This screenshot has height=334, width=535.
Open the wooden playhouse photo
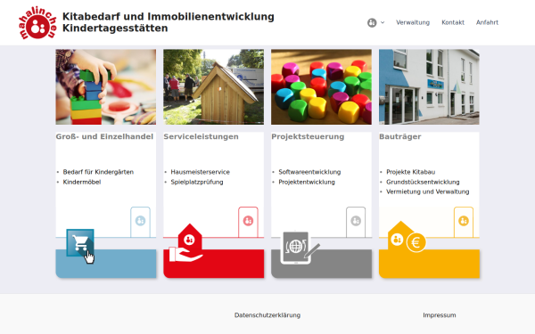click(x=214, y=87)
